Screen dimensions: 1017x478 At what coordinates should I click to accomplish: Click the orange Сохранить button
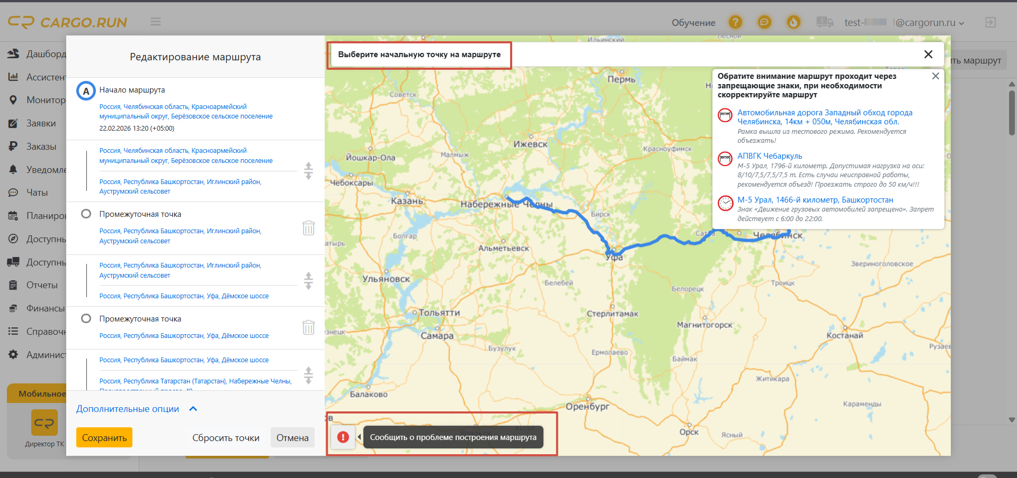click(x=104, y=438)
